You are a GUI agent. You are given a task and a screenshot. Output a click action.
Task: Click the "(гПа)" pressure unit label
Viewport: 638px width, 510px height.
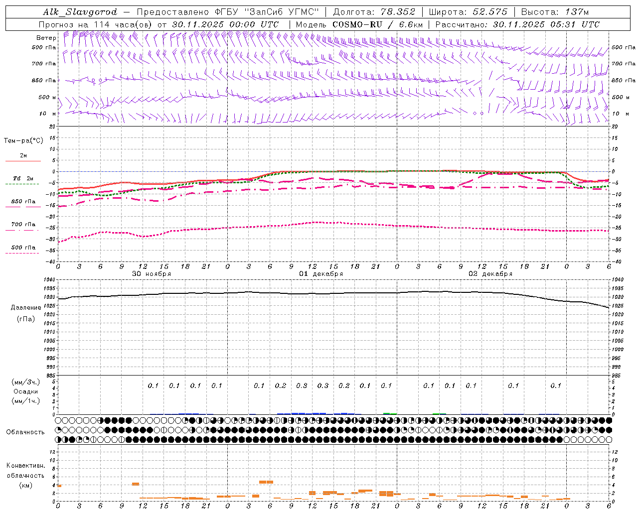click(26, 319)
